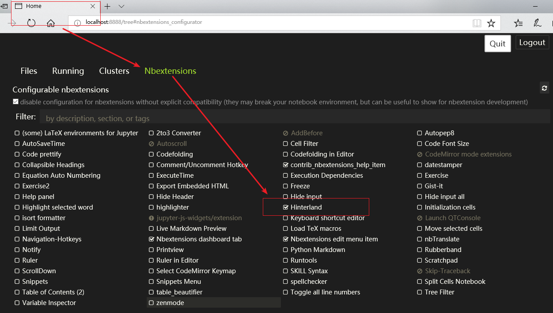Click the Quit button
The image size is (553, 313).
[498, 43]
